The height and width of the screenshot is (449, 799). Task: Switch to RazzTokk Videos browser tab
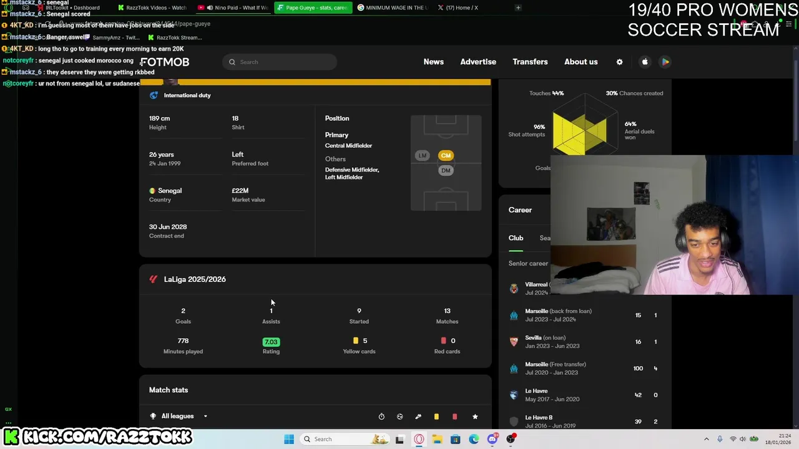[x=154, y=7]
